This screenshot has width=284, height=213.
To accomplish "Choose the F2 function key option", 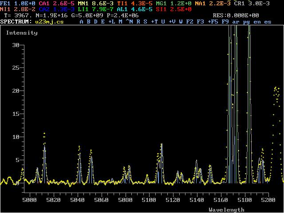I will click(189, 22).
